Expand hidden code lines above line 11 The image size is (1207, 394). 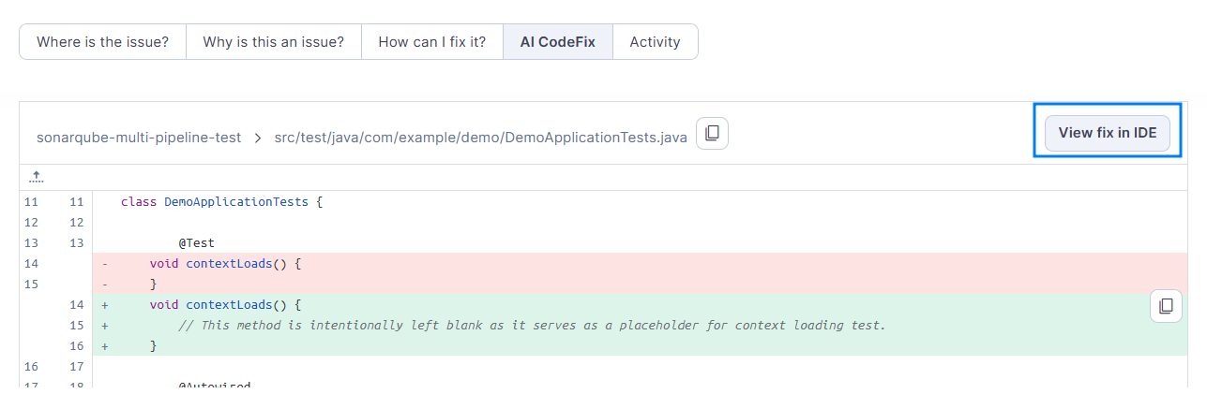point(37,176)
